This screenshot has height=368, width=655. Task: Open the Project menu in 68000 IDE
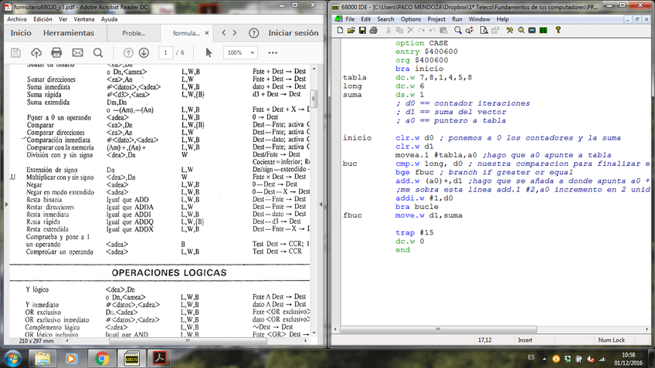[x=436, y=19]
